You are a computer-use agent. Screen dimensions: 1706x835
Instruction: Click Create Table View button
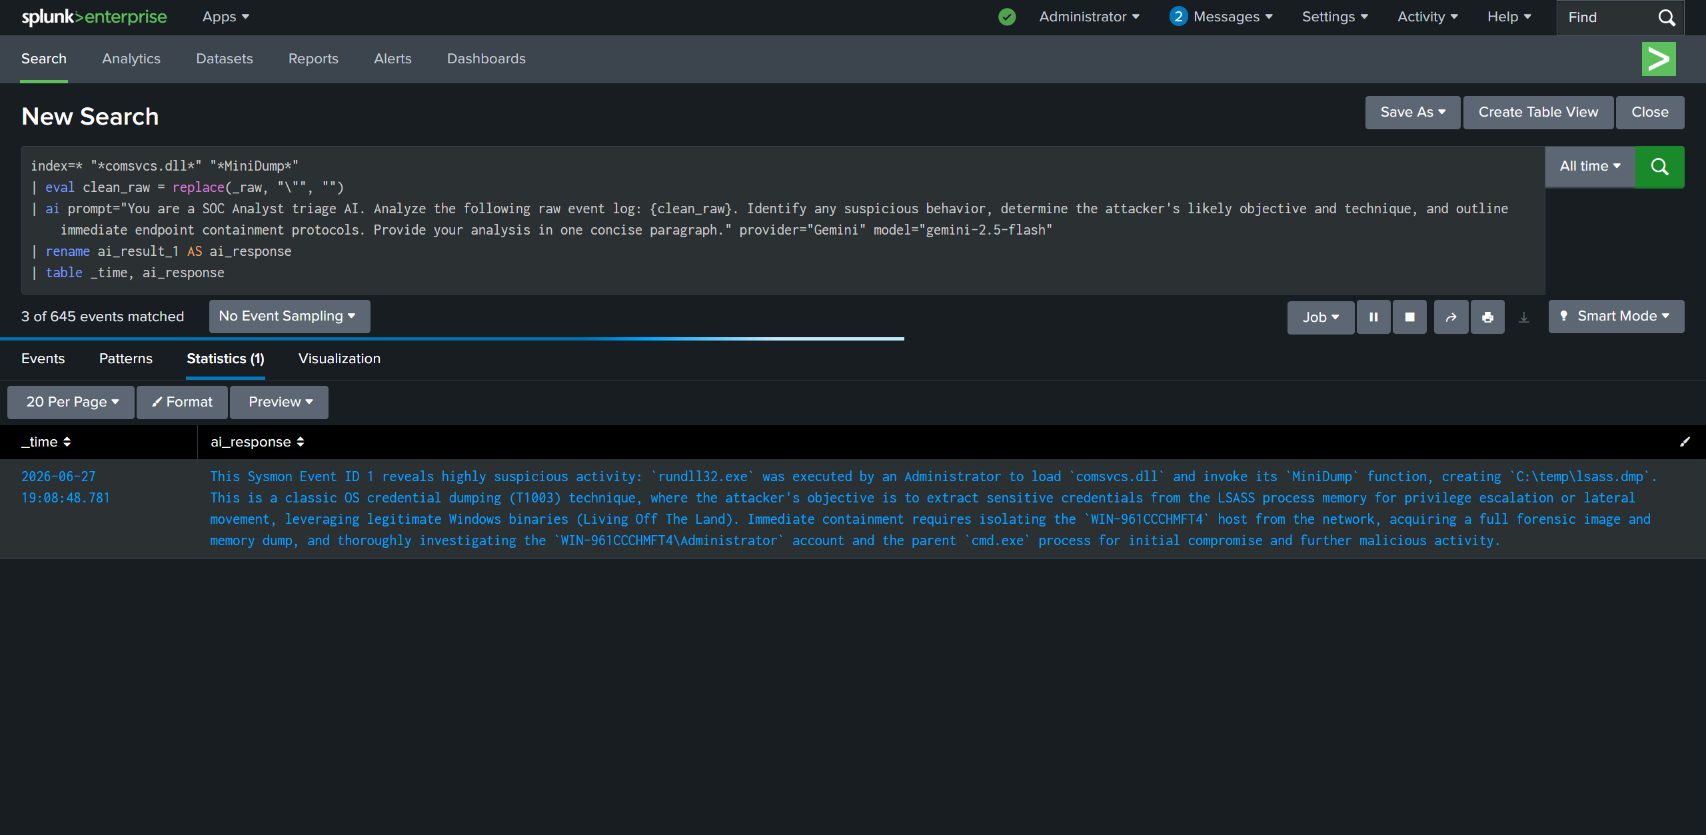click(1538, 113)
